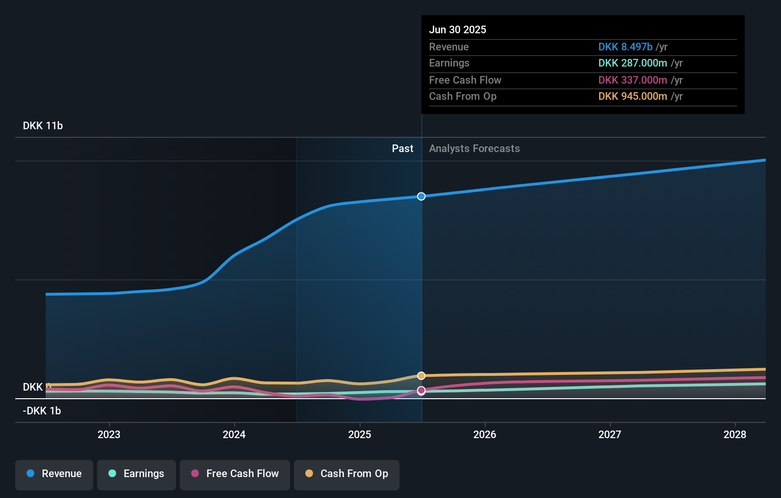Select the white Free Cash Flow marker
This screenshot has height=498, width=781.
tap(421, 391)
